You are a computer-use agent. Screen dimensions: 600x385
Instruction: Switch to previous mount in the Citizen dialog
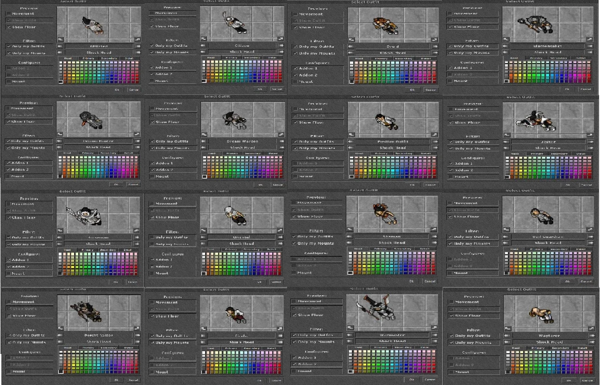click(203, 52)
